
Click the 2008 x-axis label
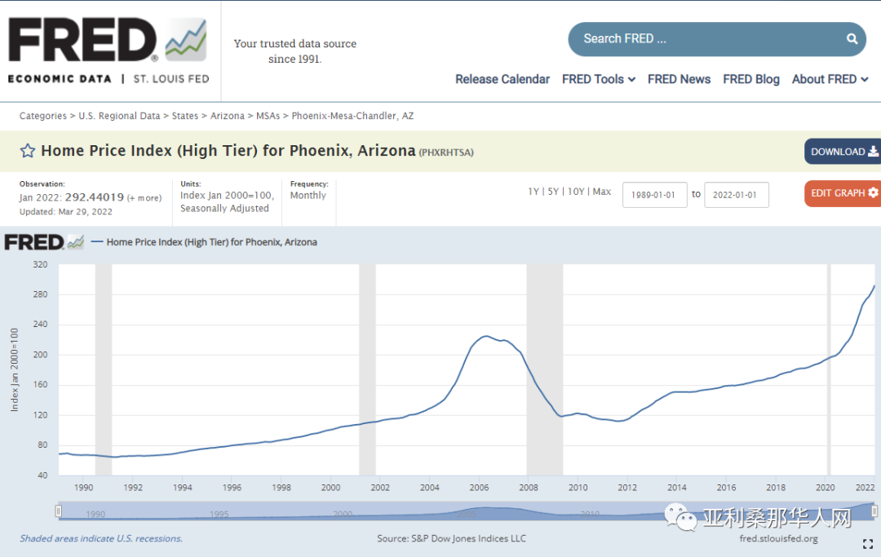point(528,488)
